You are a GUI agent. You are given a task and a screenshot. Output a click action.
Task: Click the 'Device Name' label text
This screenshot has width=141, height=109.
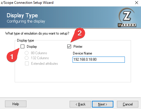pyautogui.click(x=83, y=53)
